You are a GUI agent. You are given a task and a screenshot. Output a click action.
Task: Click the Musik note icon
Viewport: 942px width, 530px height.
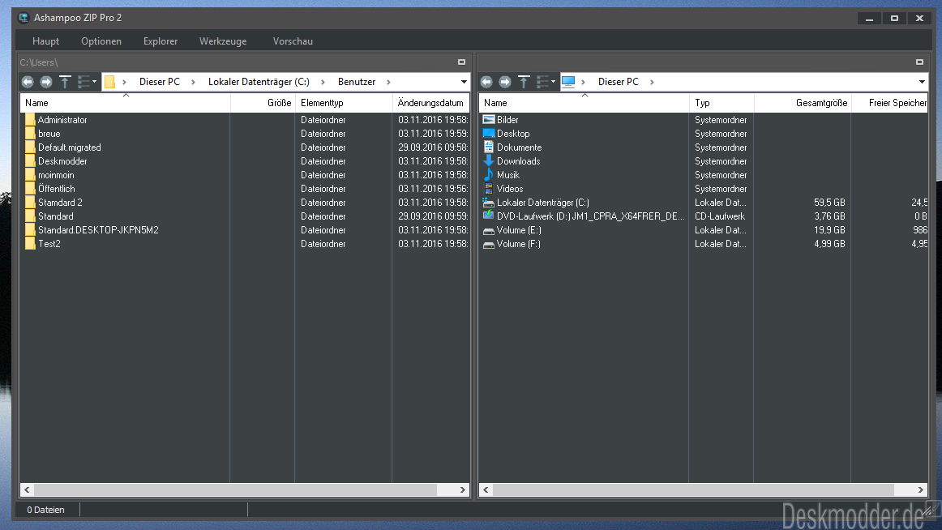488,175
